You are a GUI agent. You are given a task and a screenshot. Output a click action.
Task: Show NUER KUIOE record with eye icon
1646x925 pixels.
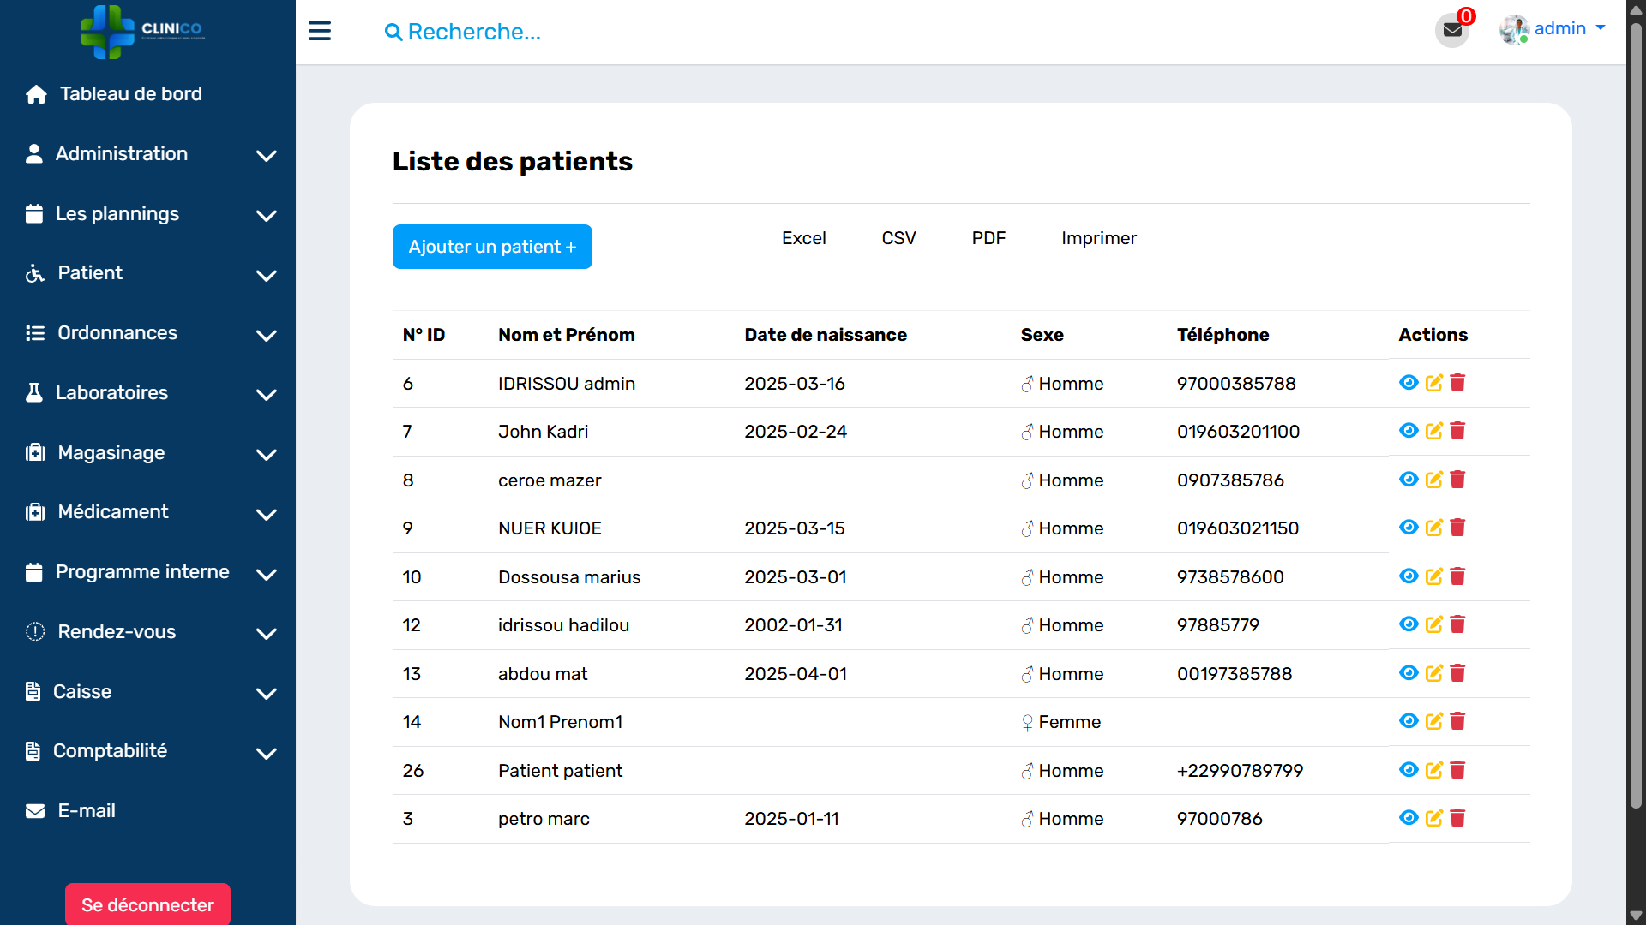coord(1409,528)
